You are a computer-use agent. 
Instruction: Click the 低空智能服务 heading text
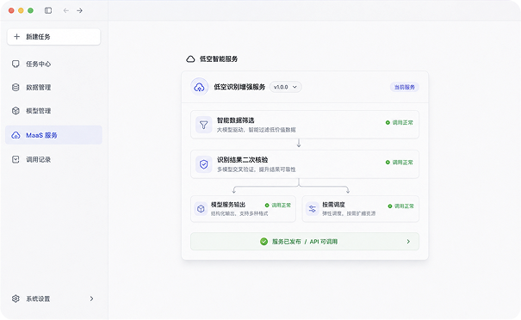(219, 59)
